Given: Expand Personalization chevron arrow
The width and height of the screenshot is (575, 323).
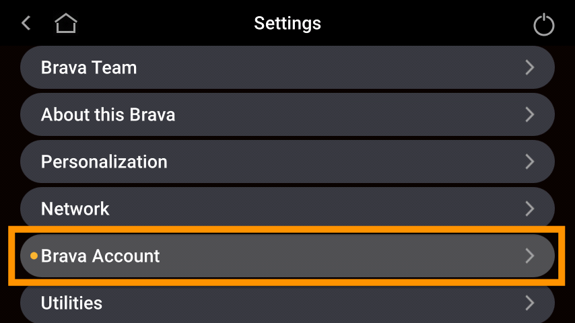Looking at the screenshot, I should coord(529,161).
